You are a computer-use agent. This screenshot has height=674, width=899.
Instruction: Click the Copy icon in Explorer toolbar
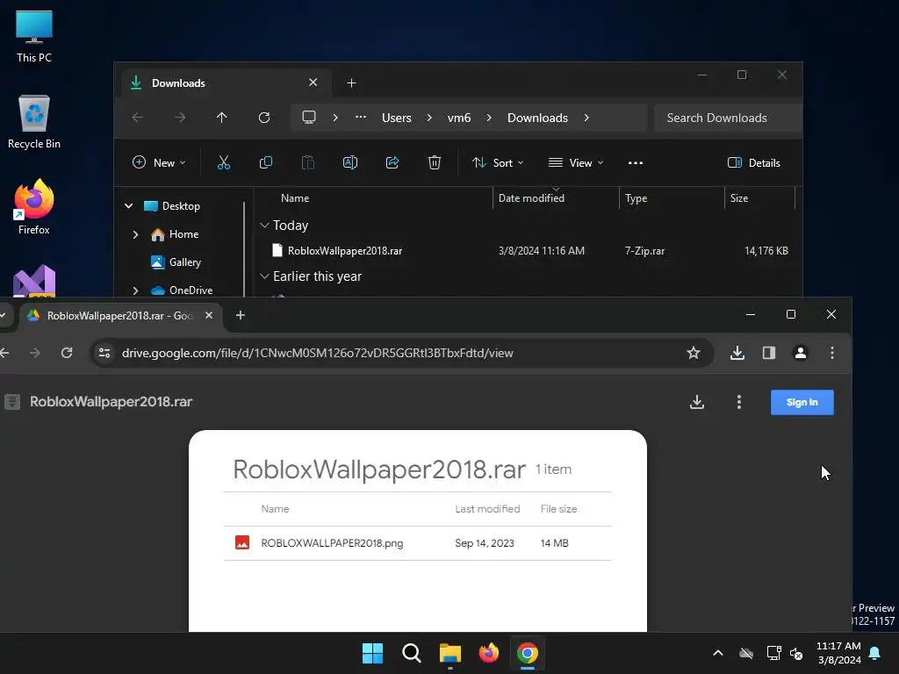click(x=265, y=162)
